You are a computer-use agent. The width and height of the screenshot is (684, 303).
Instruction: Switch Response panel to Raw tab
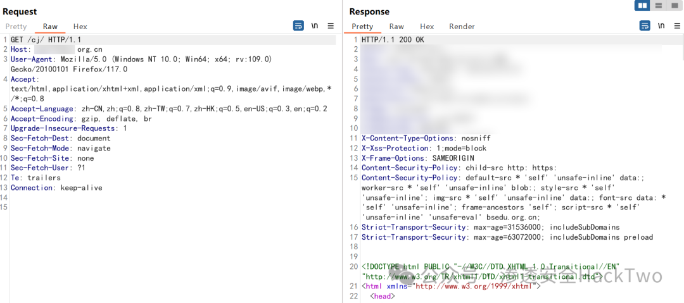tap(396, 27)
